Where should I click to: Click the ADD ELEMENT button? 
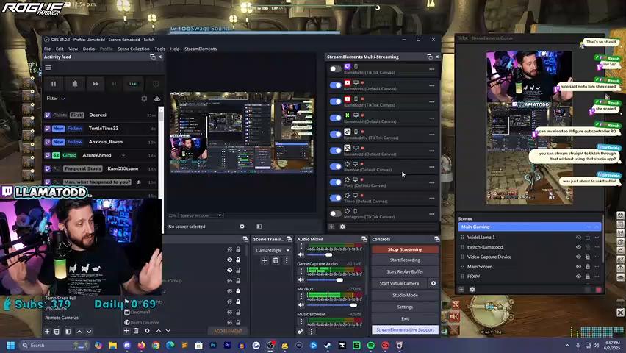pos(228,331)
